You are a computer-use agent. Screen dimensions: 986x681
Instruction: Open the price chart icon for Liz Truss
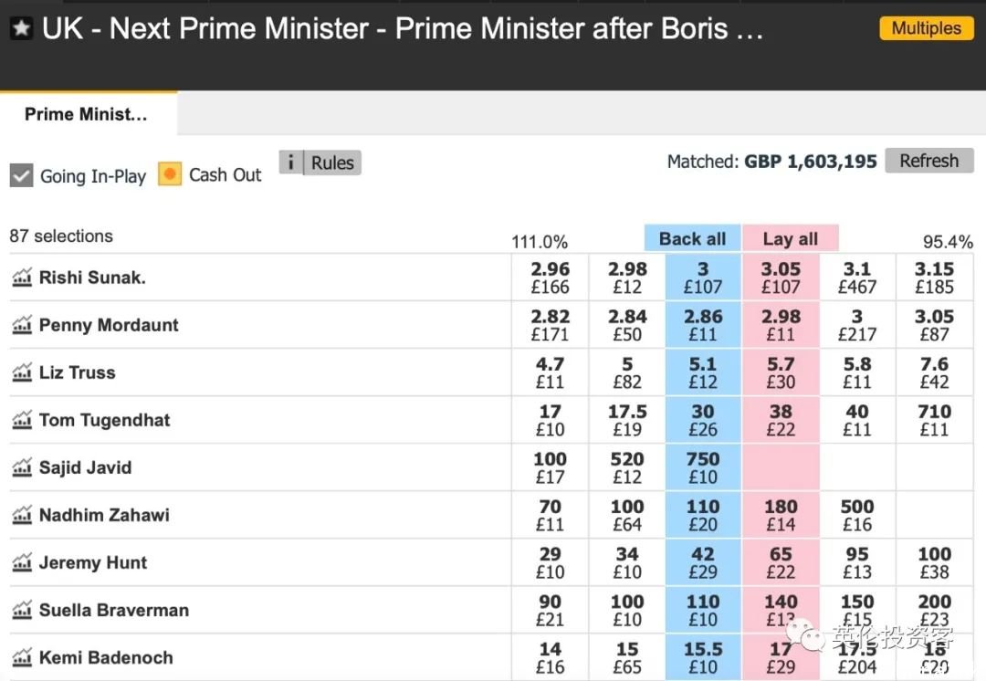22,372
